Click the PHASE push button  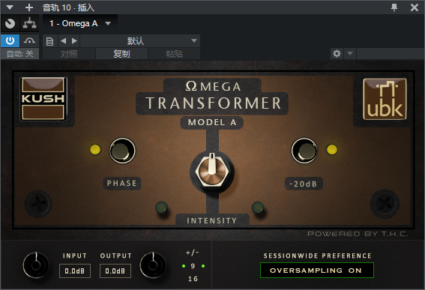click(122, 151)
